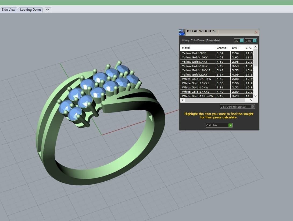This screenshot has width=293, height=221.
Task: Sort by the Grams column header
Action: point(223,48)
